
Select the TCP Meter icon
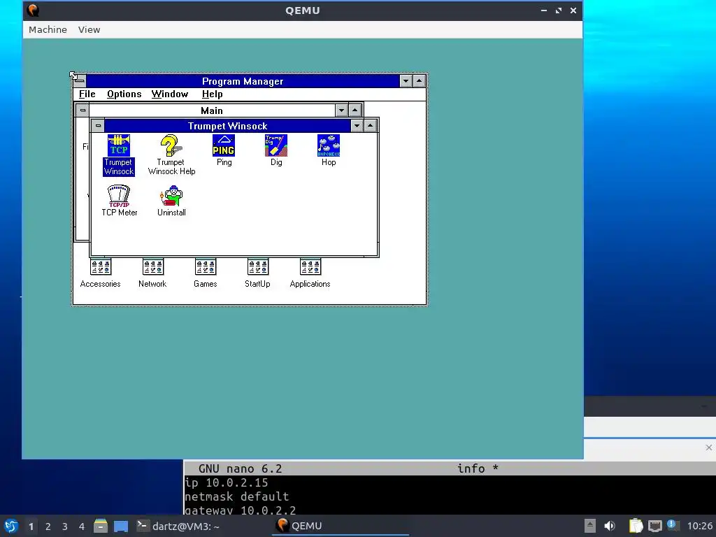[119, 201]
